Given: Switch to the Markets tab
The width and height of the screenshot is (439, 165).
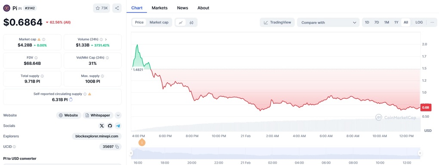Looking at the screenshot, I should [160, 8].
